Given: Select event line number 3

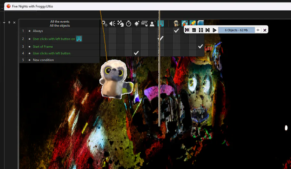Looking at the screenshot, I should coord(23,47).
